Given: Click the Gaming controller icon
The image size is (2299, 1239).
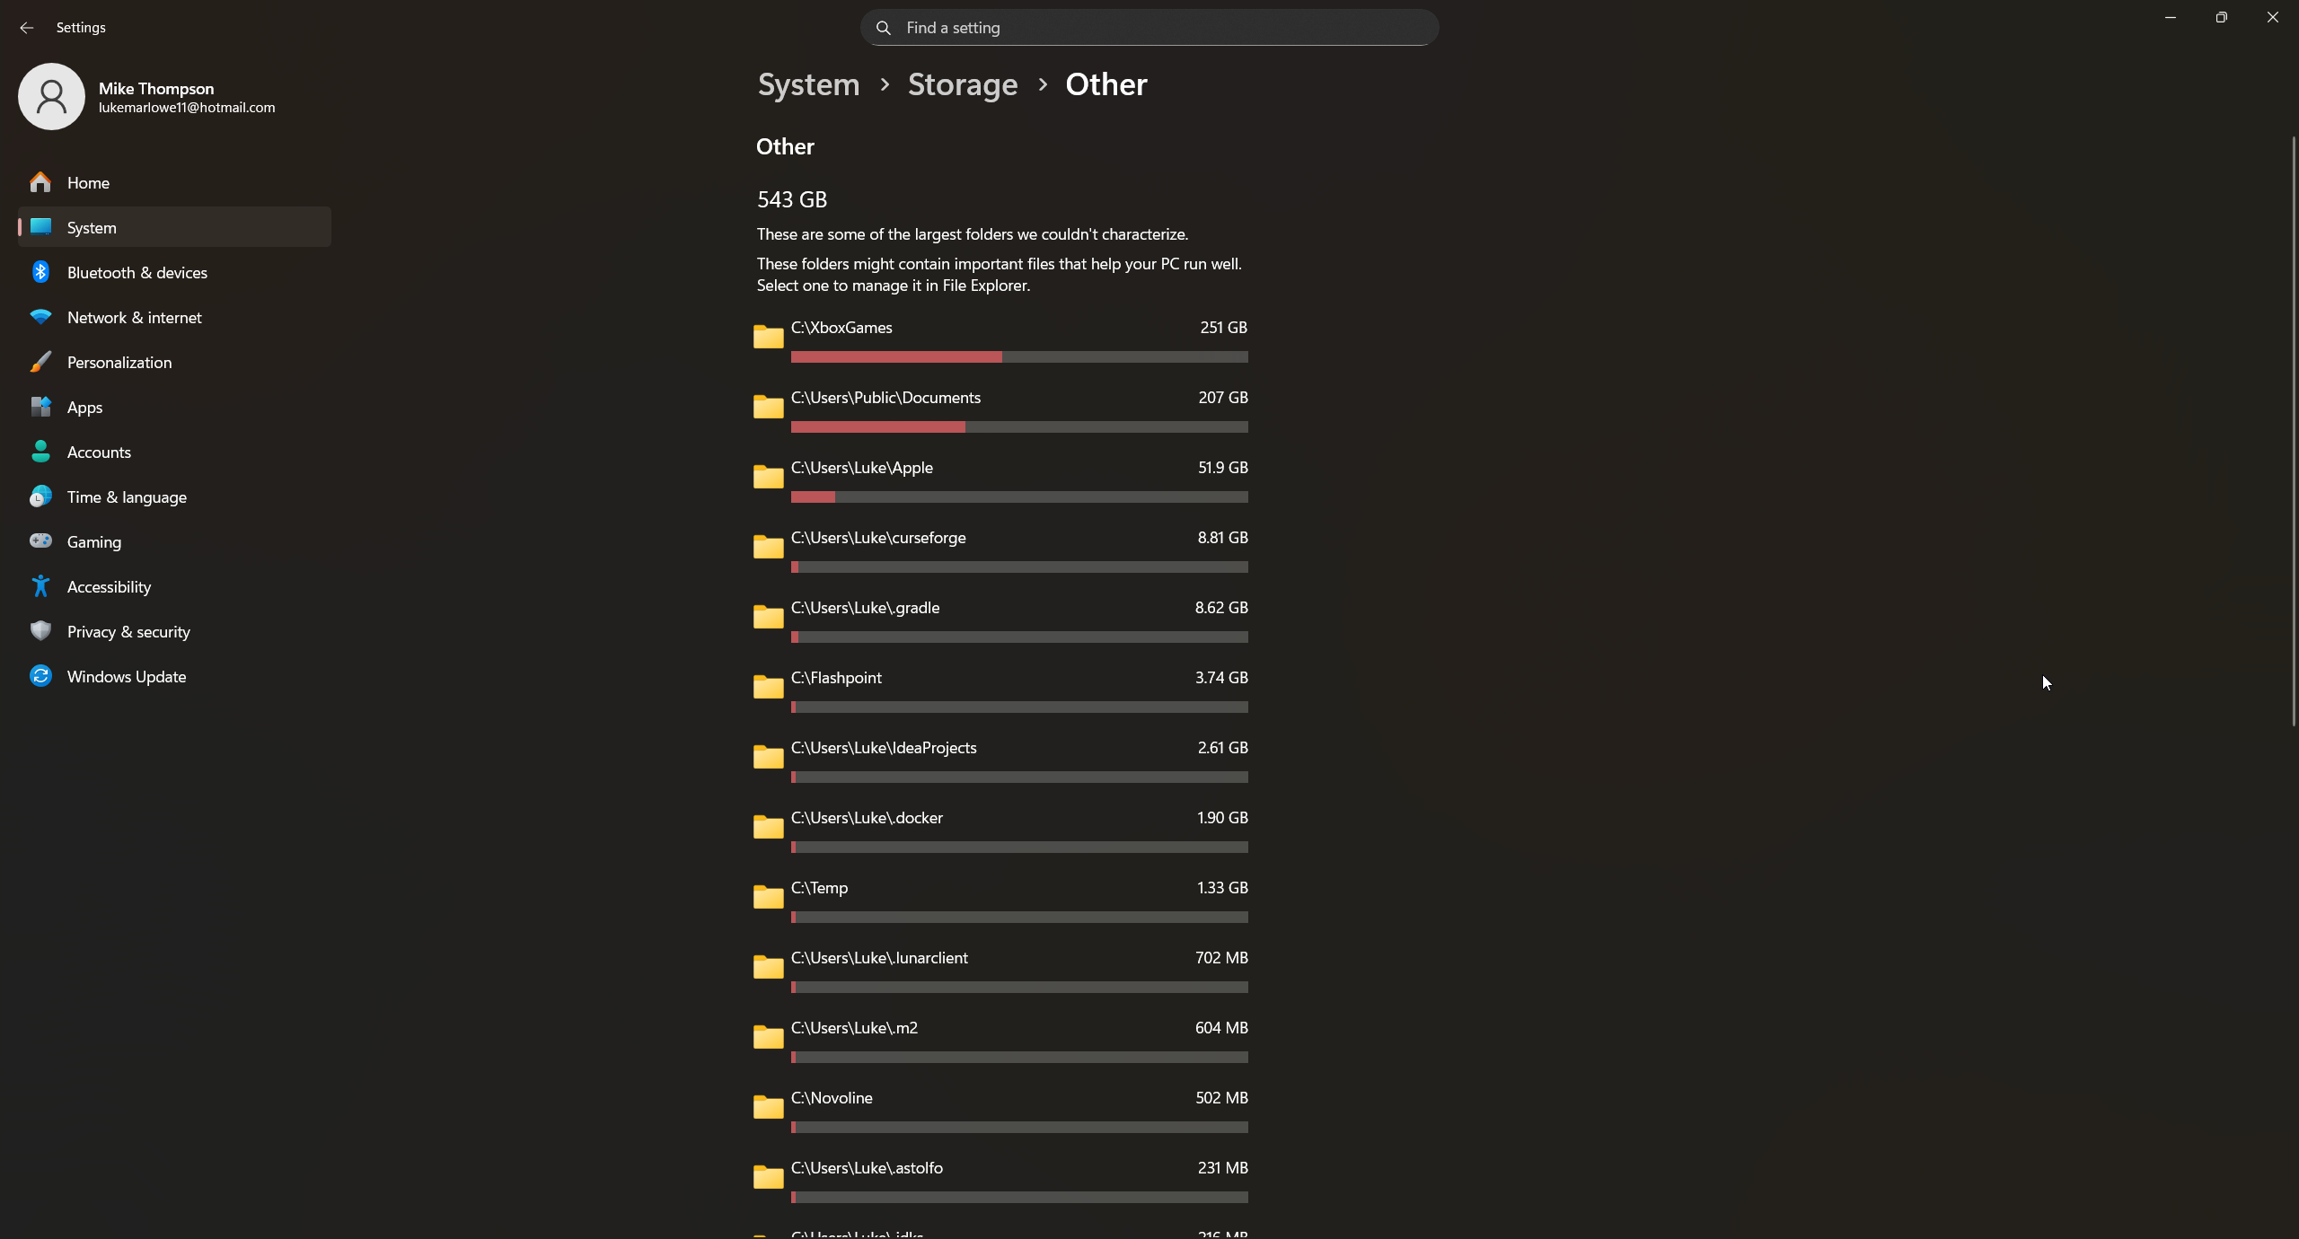Looking at the screenshot, I should pyautogui.click(x=40, y=541).
